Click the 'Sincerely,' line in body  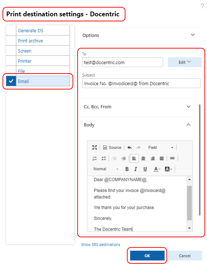(103, 218)
